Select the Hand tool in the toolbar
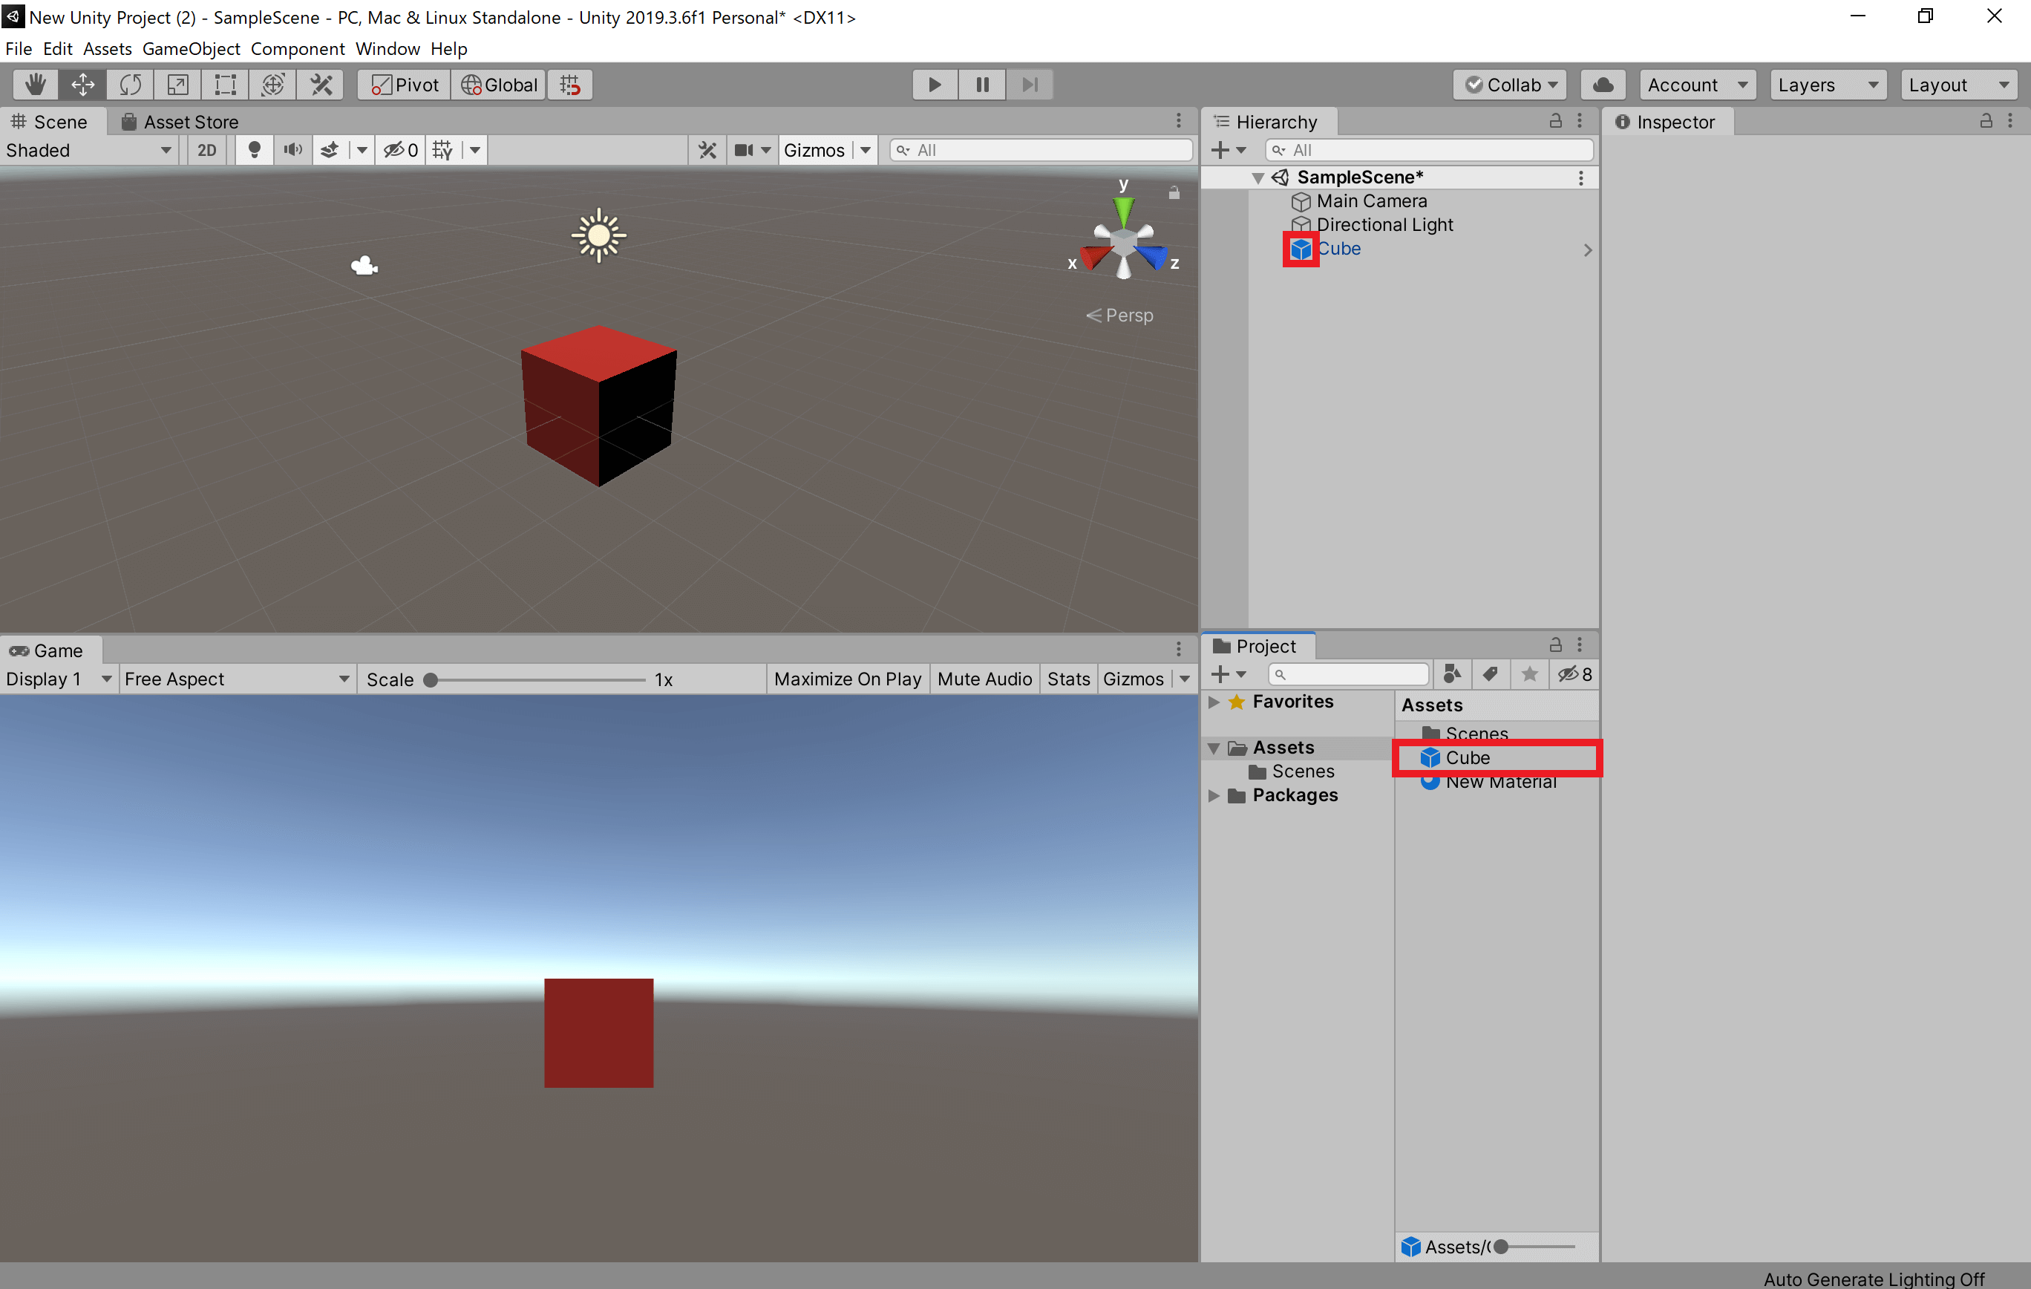Viewport: 2031px width, 1289px height. pos(36,85)
